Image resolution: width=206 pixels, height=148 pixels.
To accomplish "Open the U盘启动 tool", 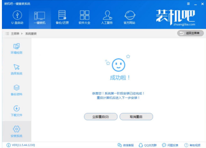I will point(17,18).
